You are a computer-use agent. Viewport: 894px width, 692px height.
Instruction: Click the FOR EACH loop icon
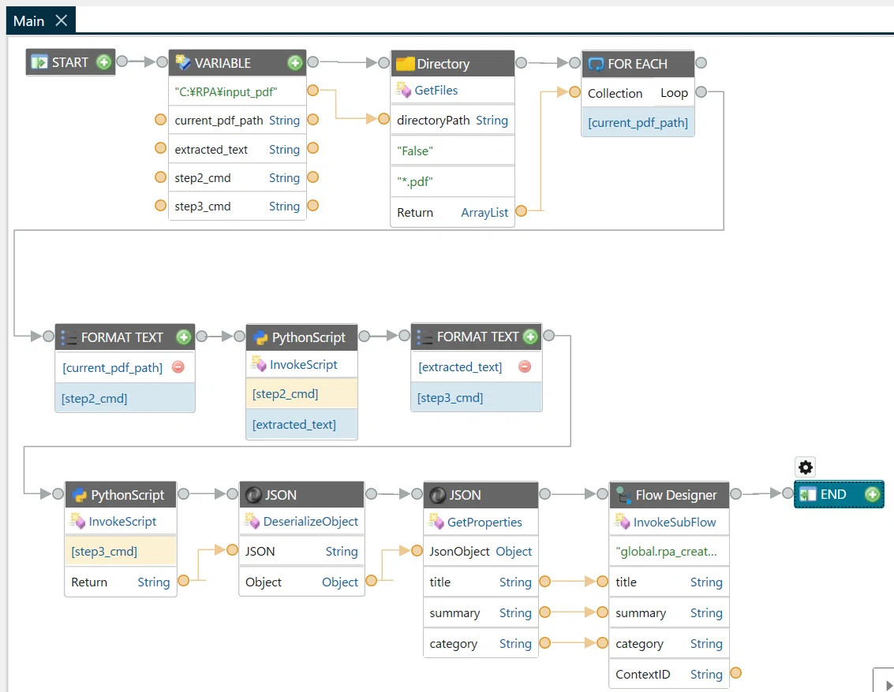[x=596, y=64]
